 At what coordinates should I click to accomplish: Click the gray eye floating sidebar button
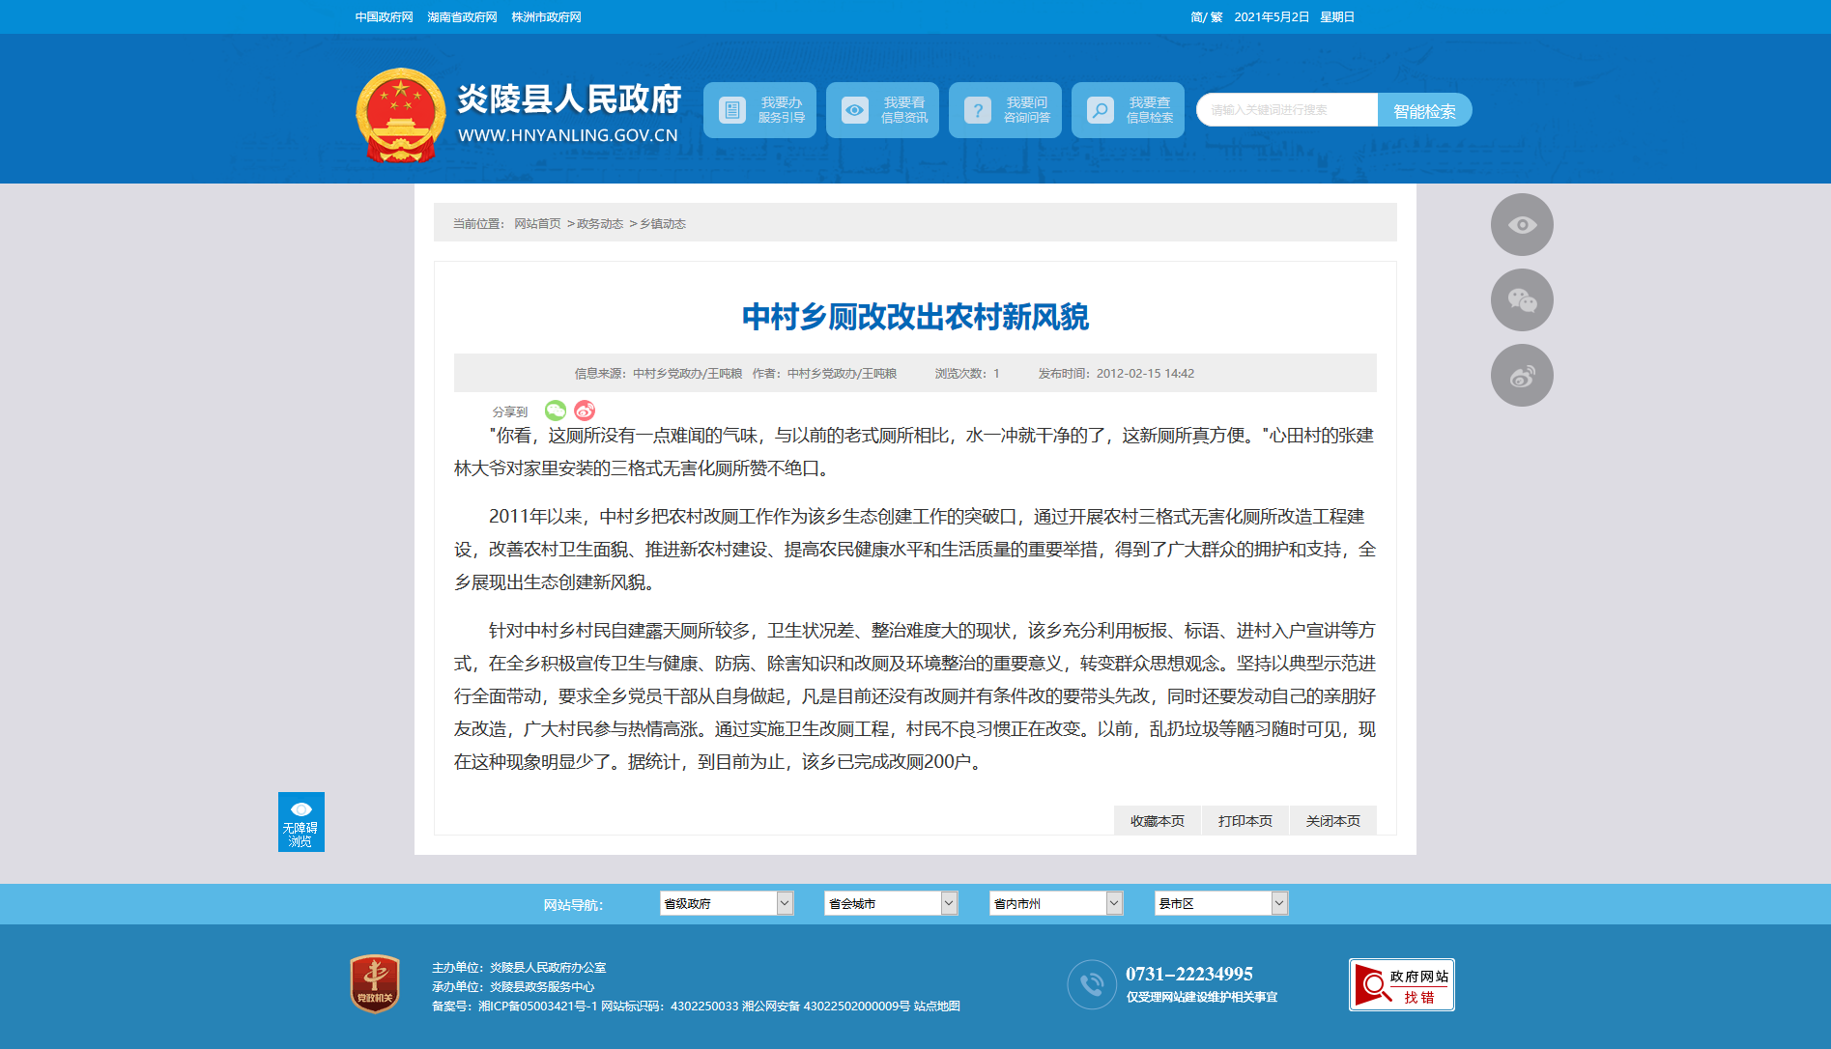(1521, 225)
